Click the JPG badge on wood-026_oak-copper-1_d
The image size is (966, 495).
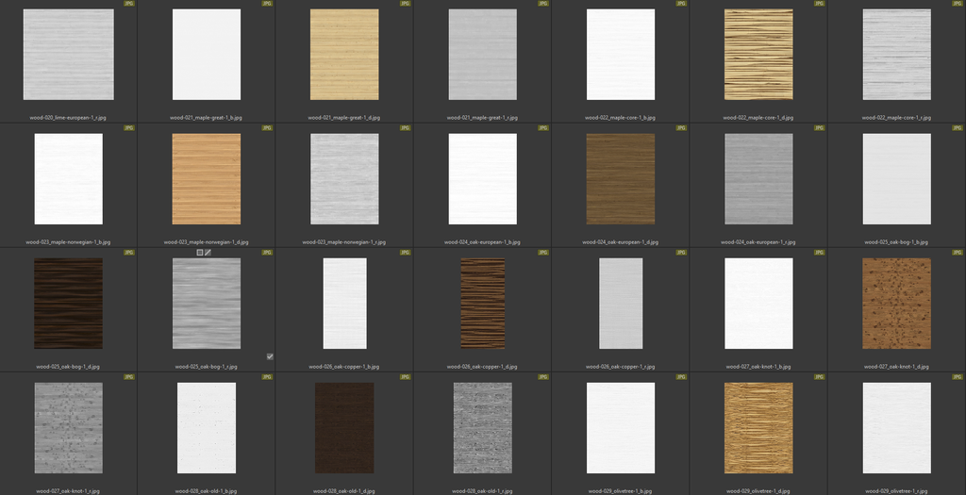[x=542, y=253]
